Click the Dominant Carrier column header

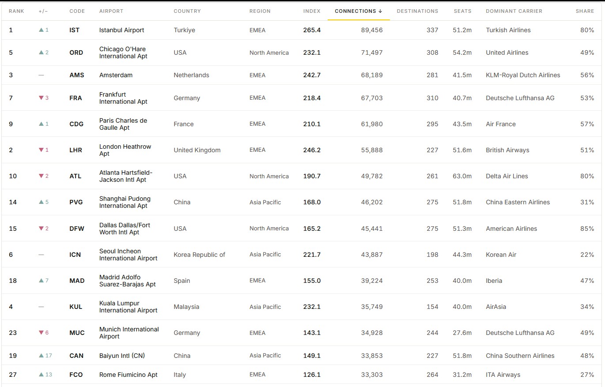click(x=514, y=11)
